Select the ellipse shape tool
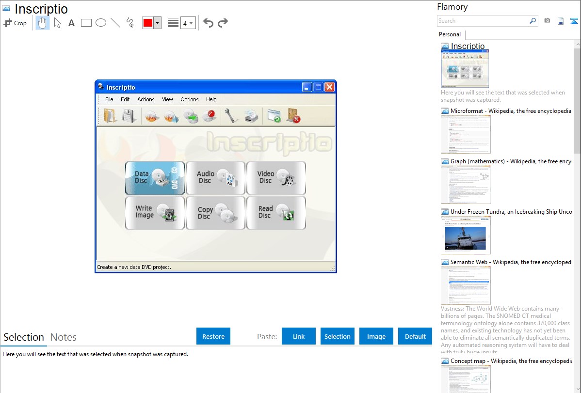Viewport: 581px width, 393px height. click(x=101, y=23)
